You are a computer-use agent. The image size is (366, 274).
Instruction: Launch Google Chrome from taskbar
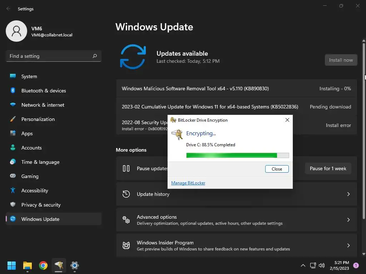point(43,265)
